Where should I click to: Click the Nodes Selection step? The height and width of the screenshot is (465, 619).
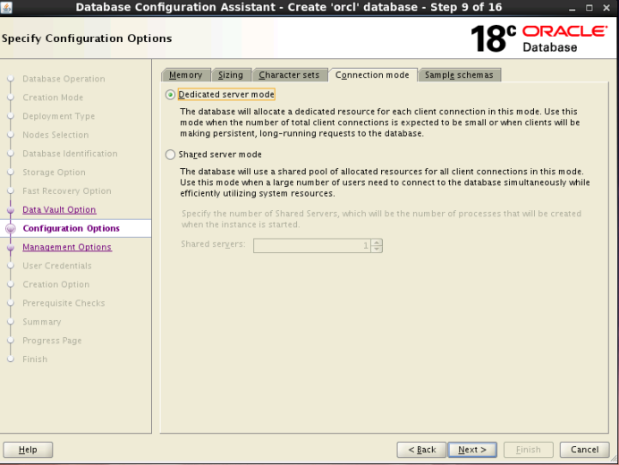coord(55,135)
